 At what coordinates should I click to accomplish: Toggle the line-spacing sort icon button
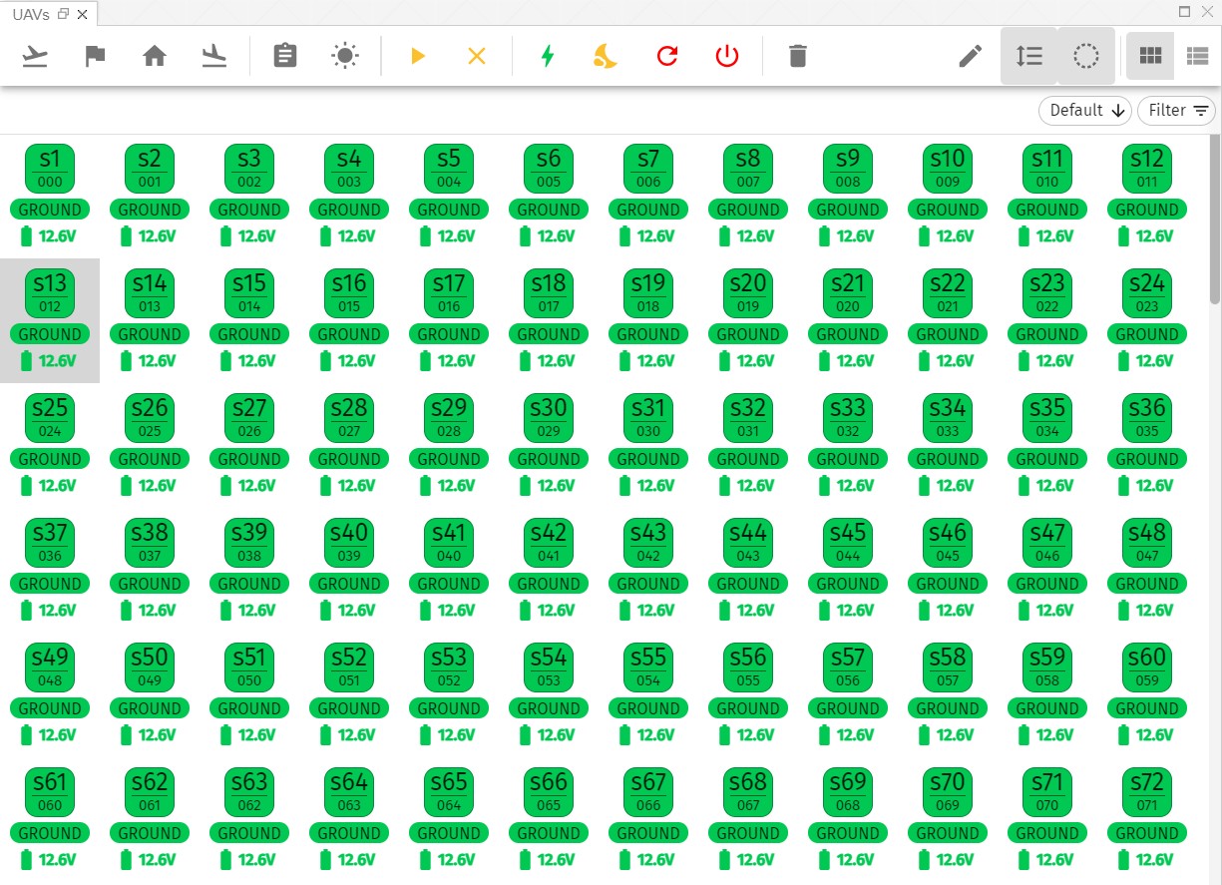point(1028,56)
